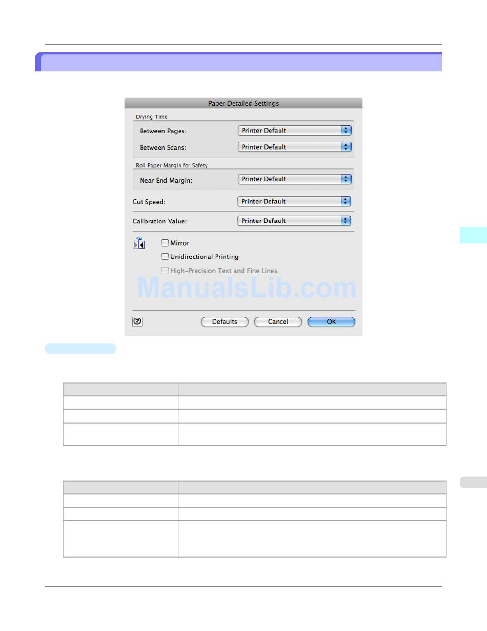
Task: Click the Between Scans label
Action: (163, 148)
